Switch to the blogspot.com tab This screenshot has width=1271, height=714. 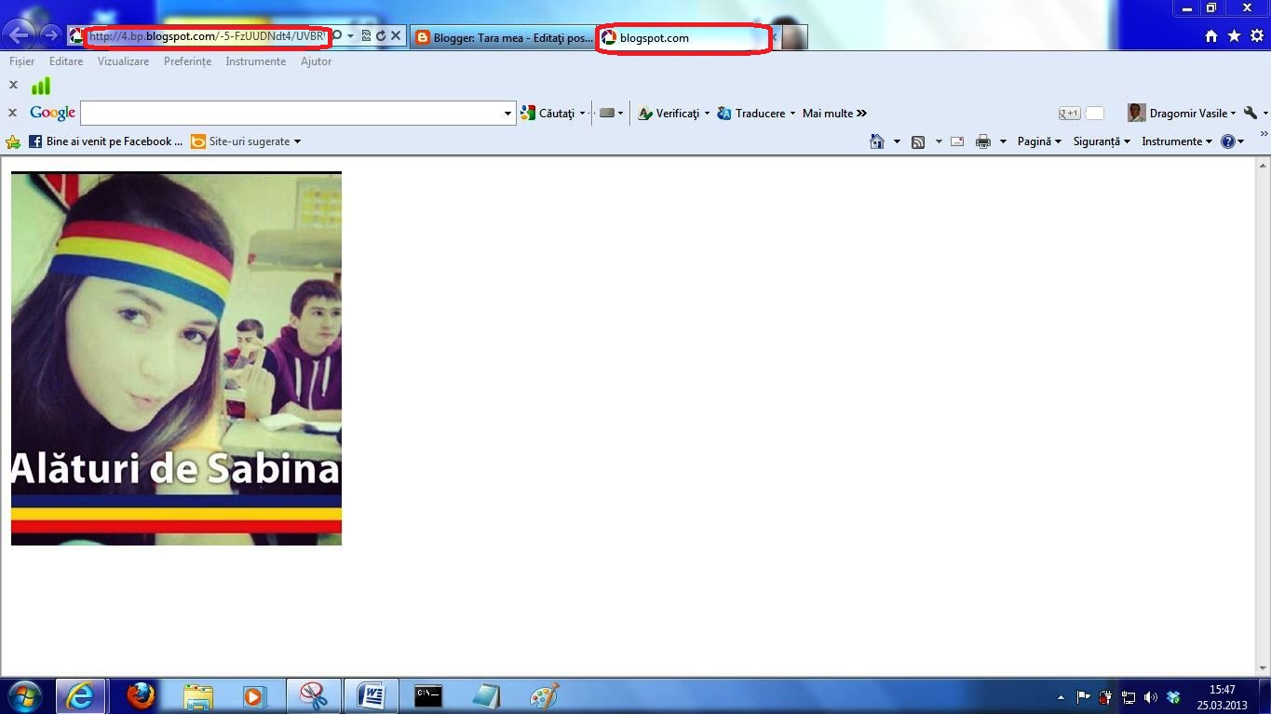point(683,38)
